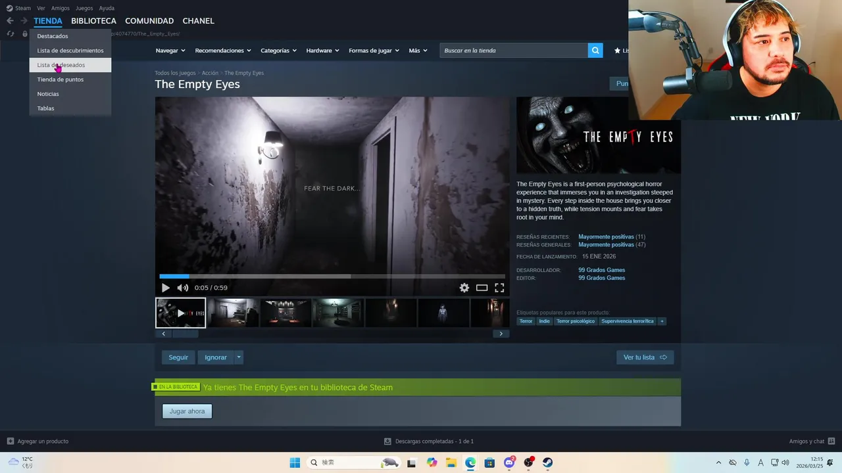
Task: Click the plus button to add tags
Action: pyautogui.click(x=662, y=321)
